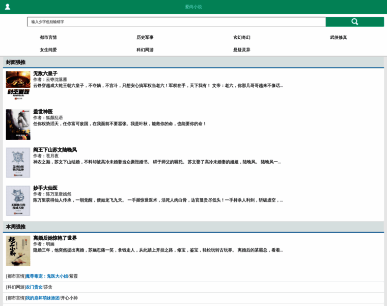387x306 pixels.
Task: View the 悬疑灵异 category
Action: (242, 50)
